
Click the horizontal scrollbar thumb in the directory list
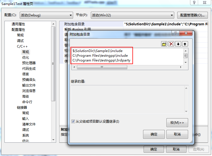pyautogui.click(x=102, y=67)
